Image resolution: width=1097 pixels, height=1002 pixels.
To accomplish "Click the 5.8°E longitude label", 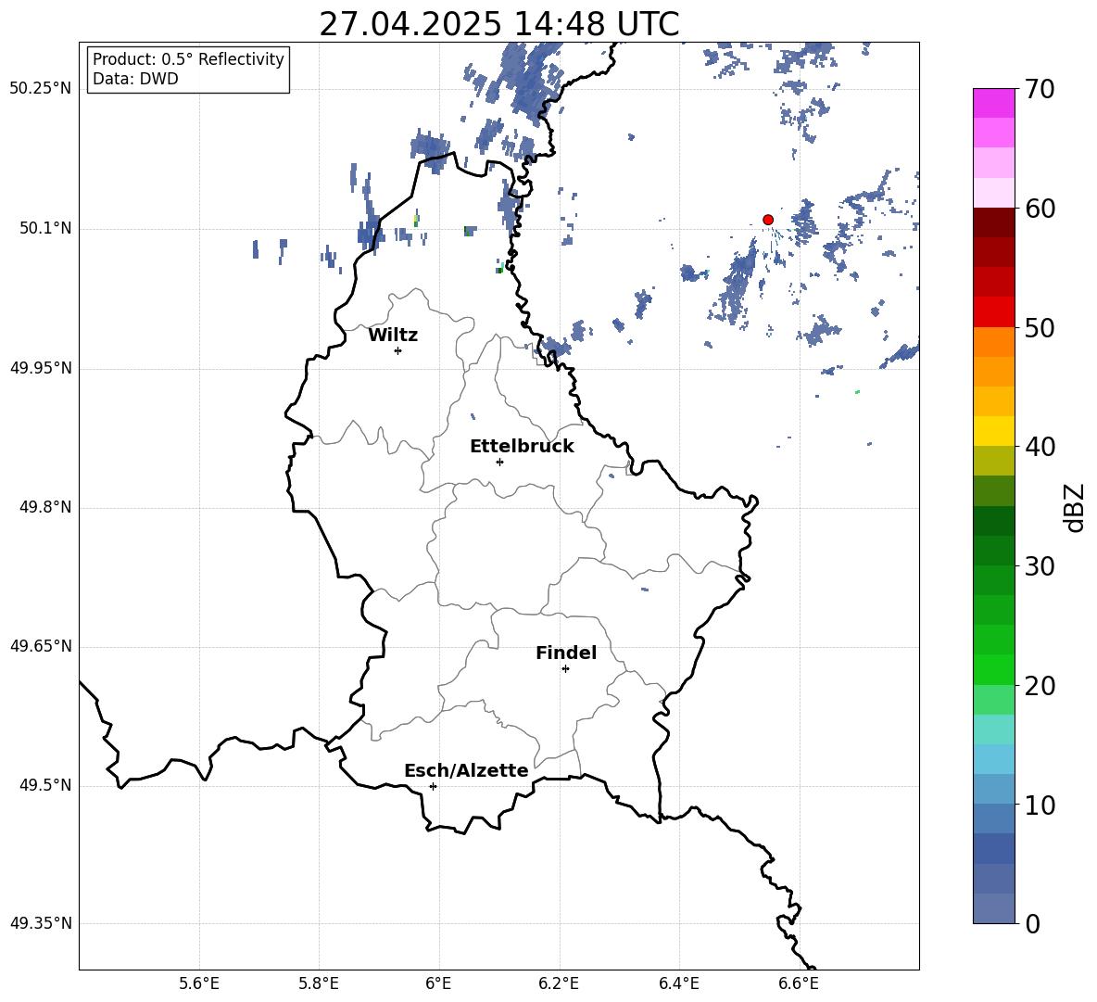I will pos(319,983).
